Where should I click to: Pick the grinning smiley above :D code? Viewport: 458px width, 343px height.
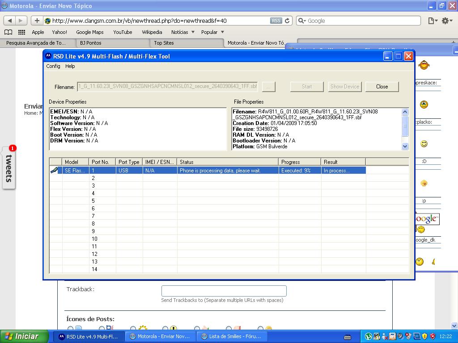click(424, 143)
